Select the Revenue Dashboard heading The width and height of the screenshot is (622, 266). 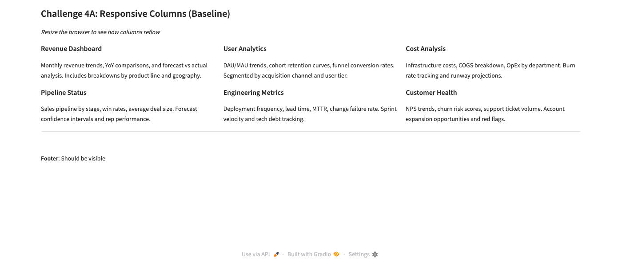point(71,49)
